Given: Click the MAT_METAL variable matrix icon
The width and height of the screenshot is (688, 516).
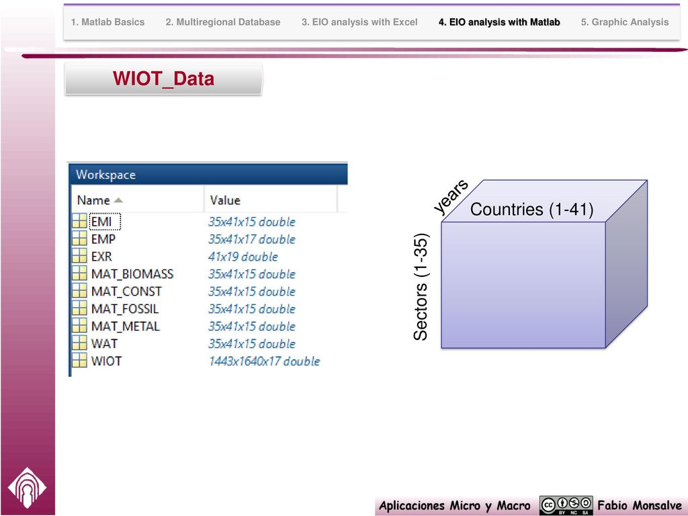Looking at the screenshot, I should point(79,326).
